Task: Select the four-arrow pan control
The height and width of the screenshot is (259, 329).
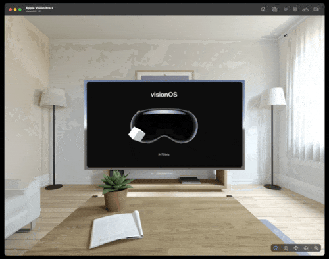Action: click(x=296, y=248)
